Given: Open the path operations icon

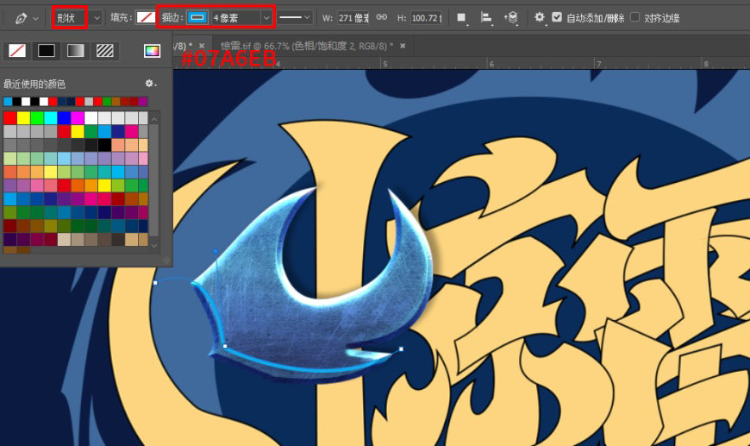Looking at the screenshot, I should coord(461,18).
